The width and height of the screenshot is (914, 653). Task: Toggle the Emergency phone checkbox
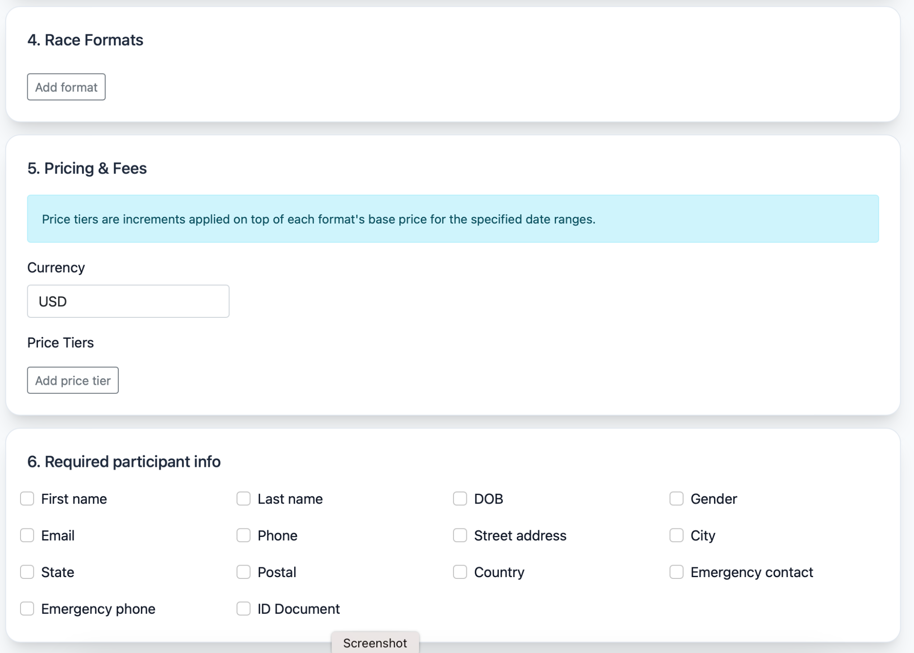pos(27,608)
